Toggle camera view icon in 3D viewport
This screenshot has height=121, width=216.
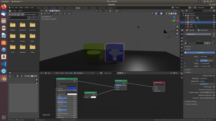coord(177,34)
